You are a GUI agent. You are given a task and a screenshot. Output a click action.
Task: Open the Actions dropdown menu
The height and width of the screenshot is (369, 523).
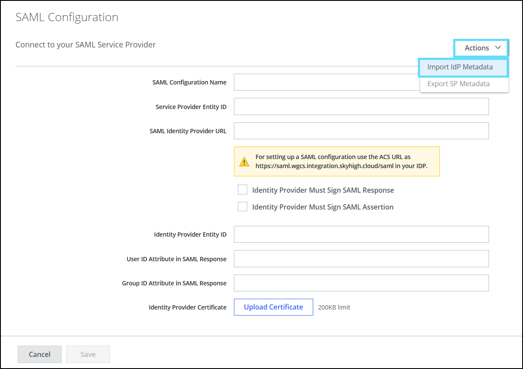(481, 48)
